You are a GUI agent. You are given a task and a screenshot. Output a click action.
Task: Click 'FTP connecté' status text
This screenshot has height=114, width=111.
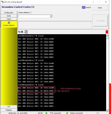pyautogui.click(x=55, y=113)
